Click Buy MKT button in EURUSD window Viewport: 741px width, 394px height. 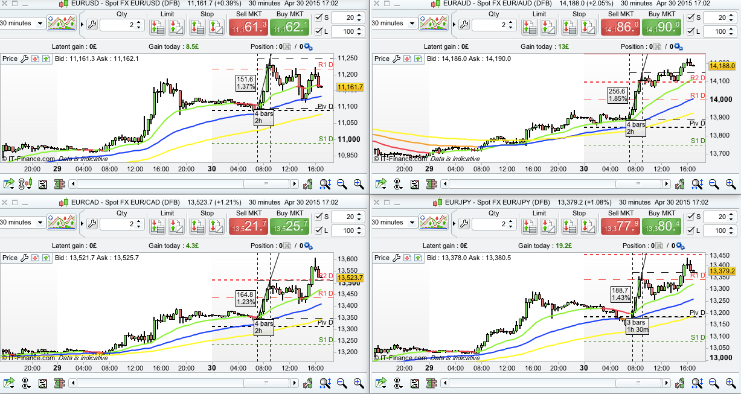(289, 27)
